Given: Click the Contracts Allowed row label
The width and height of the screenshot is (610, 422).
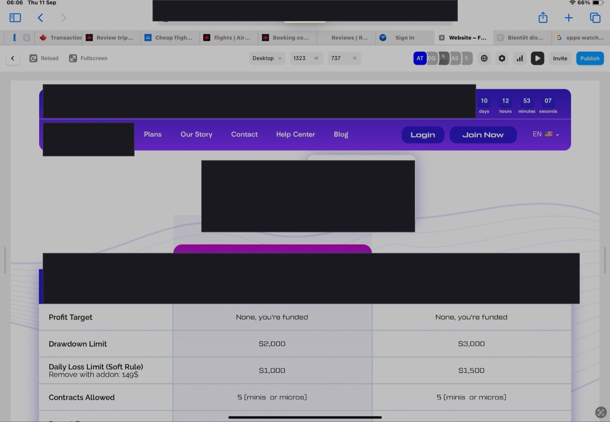Looking at the screenshot, I should (82, 397).
